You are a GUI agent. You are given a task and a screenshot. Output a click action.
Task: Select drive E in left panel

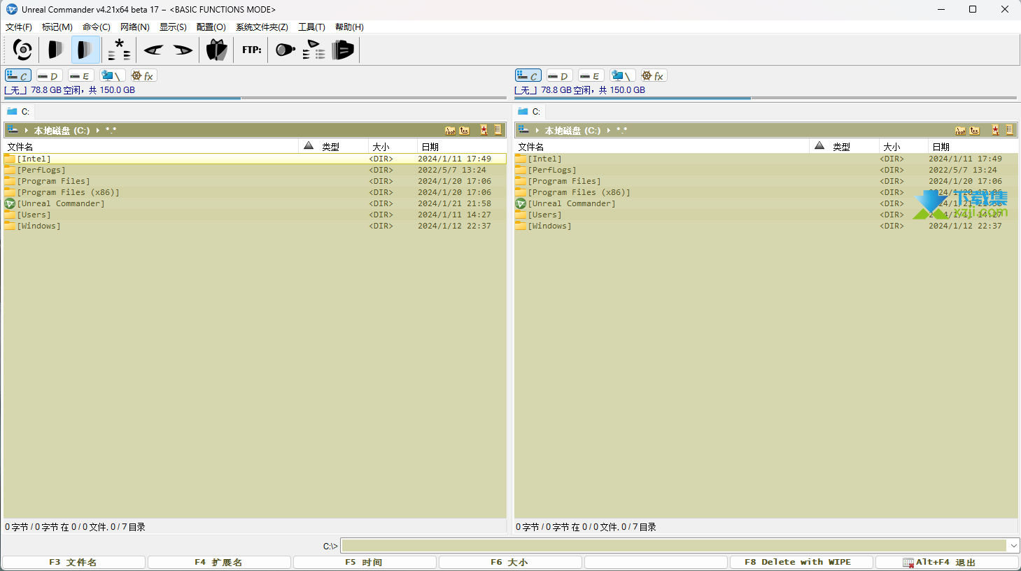(80, 75)
